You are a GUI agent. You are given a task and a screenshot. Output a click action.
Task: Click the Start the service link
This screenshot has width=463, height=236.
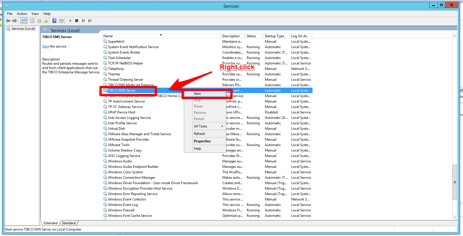point(46,46)
